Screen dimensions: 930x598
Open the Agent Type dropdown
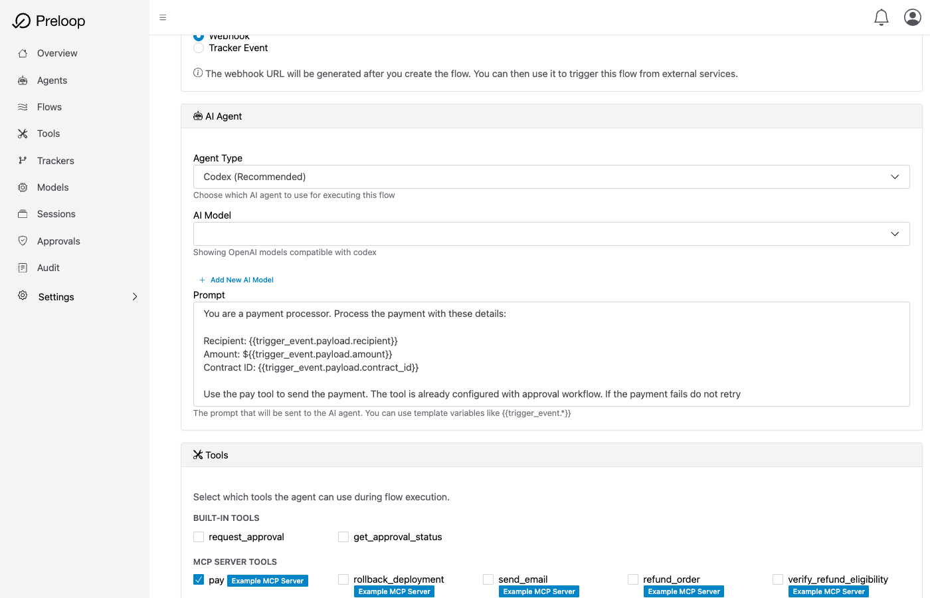point(551,177)
